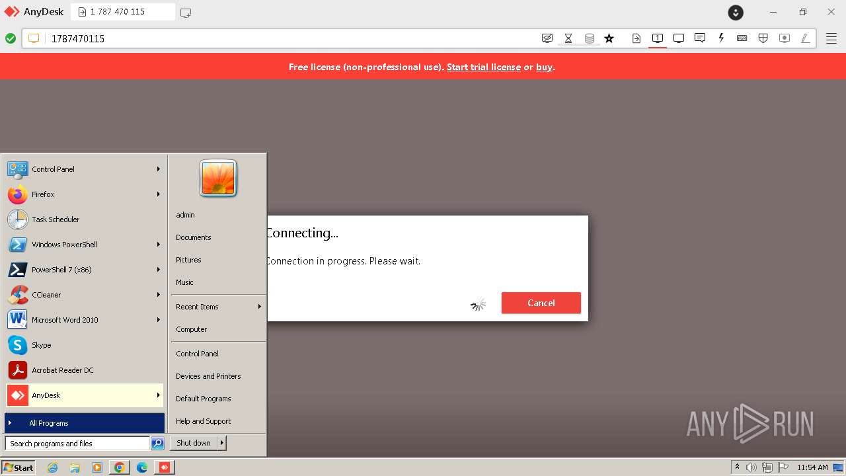The width and height of the screenshot is (846, 476).
Task: Click the Search programs and files box
Action: click(x=77, y=444)
